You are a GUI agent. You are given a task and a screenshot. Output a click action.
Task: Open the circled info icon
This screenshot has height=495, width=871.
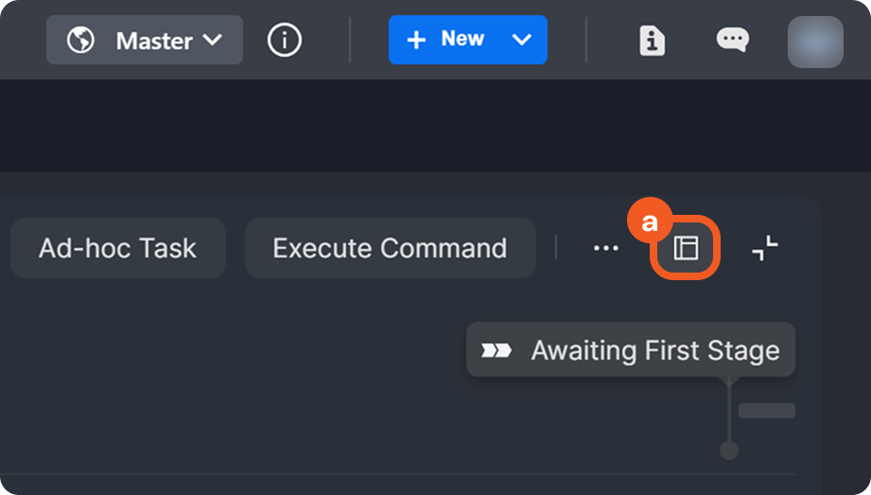(x=285, y=40)
